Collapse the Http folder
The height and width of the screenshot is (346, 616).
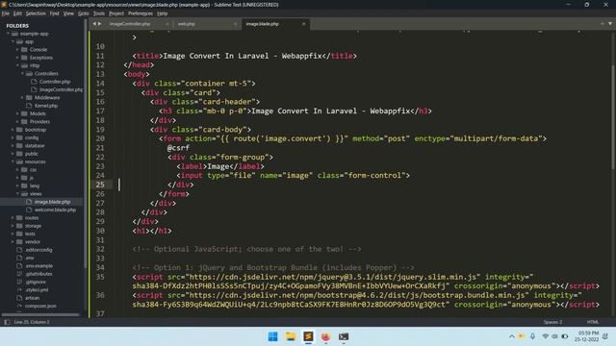click(x=17, y=65)
